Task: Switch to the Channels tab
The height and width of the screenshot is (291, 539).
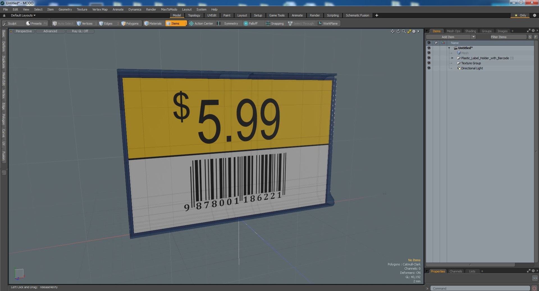Action: [456, 271]
